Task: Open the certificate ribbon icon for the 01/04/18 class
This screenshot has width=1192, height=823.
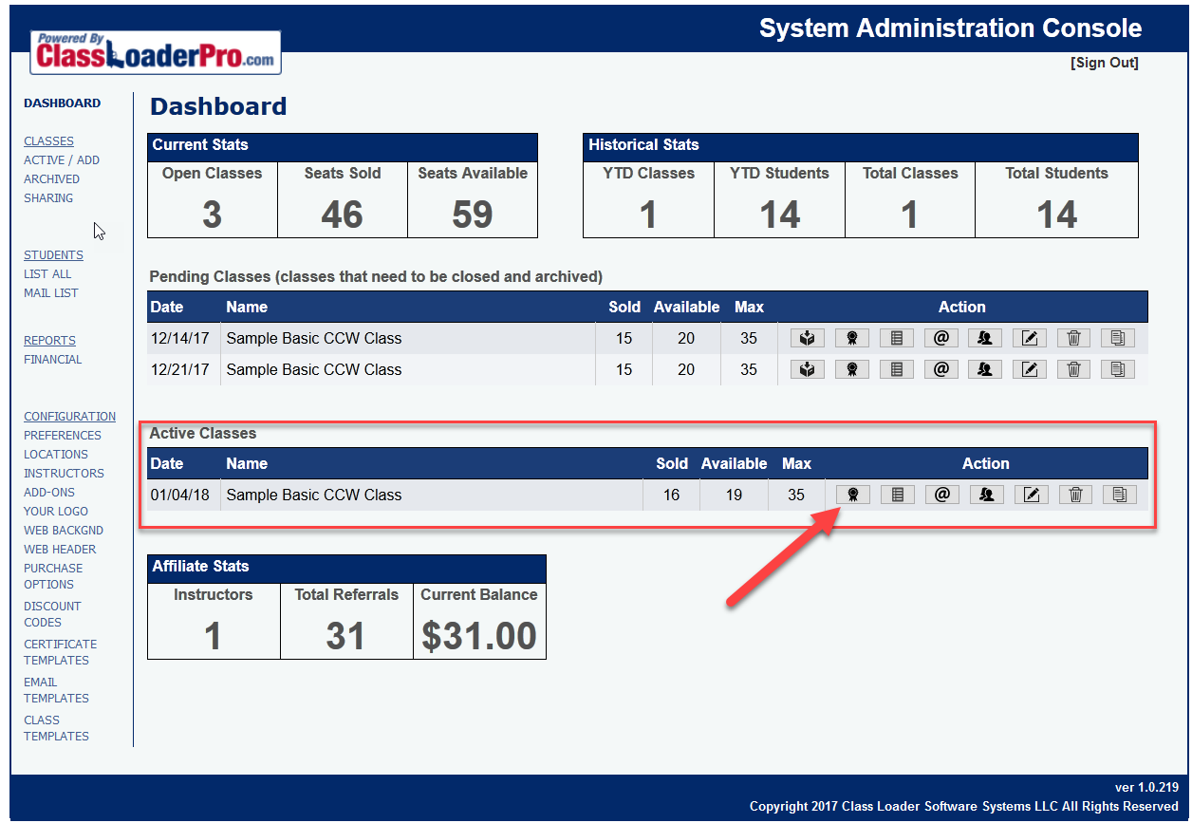Action: 852,495
